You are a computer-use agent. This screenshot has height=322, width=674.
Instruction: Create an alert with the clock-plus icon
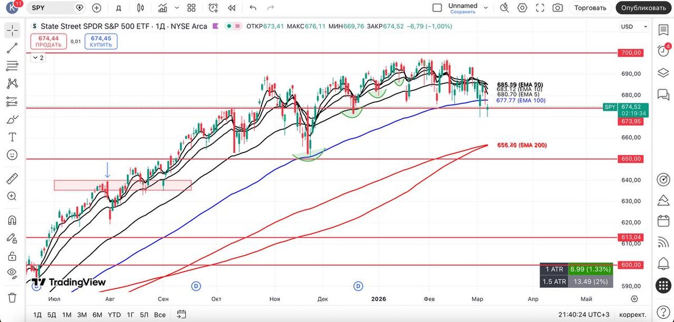coord(213,8)
